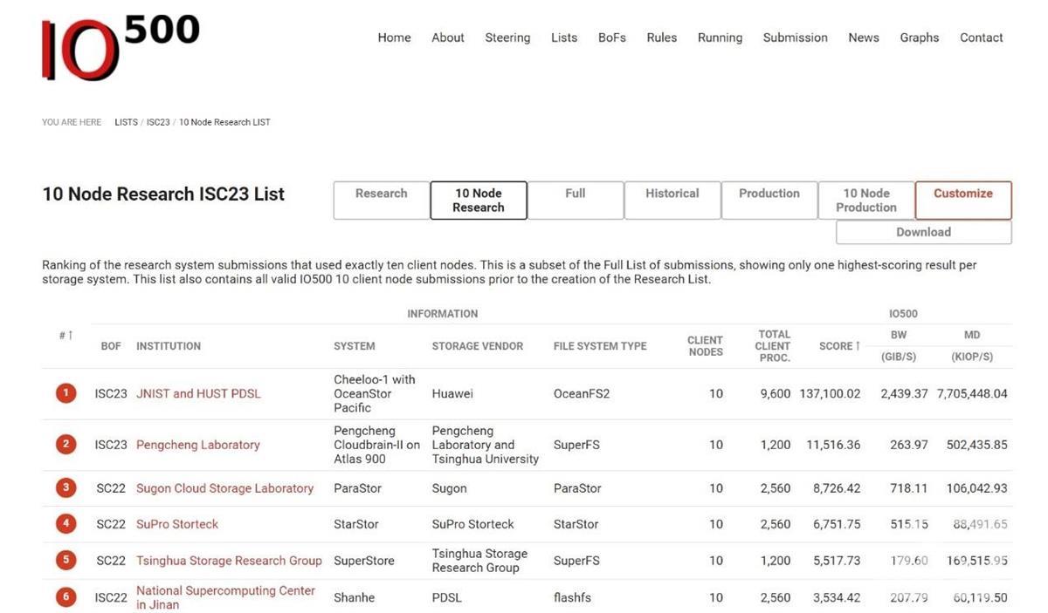Click the rank 5 red circle badge
This screenshot has height=613, width=1048.
[x=65, y=561]
